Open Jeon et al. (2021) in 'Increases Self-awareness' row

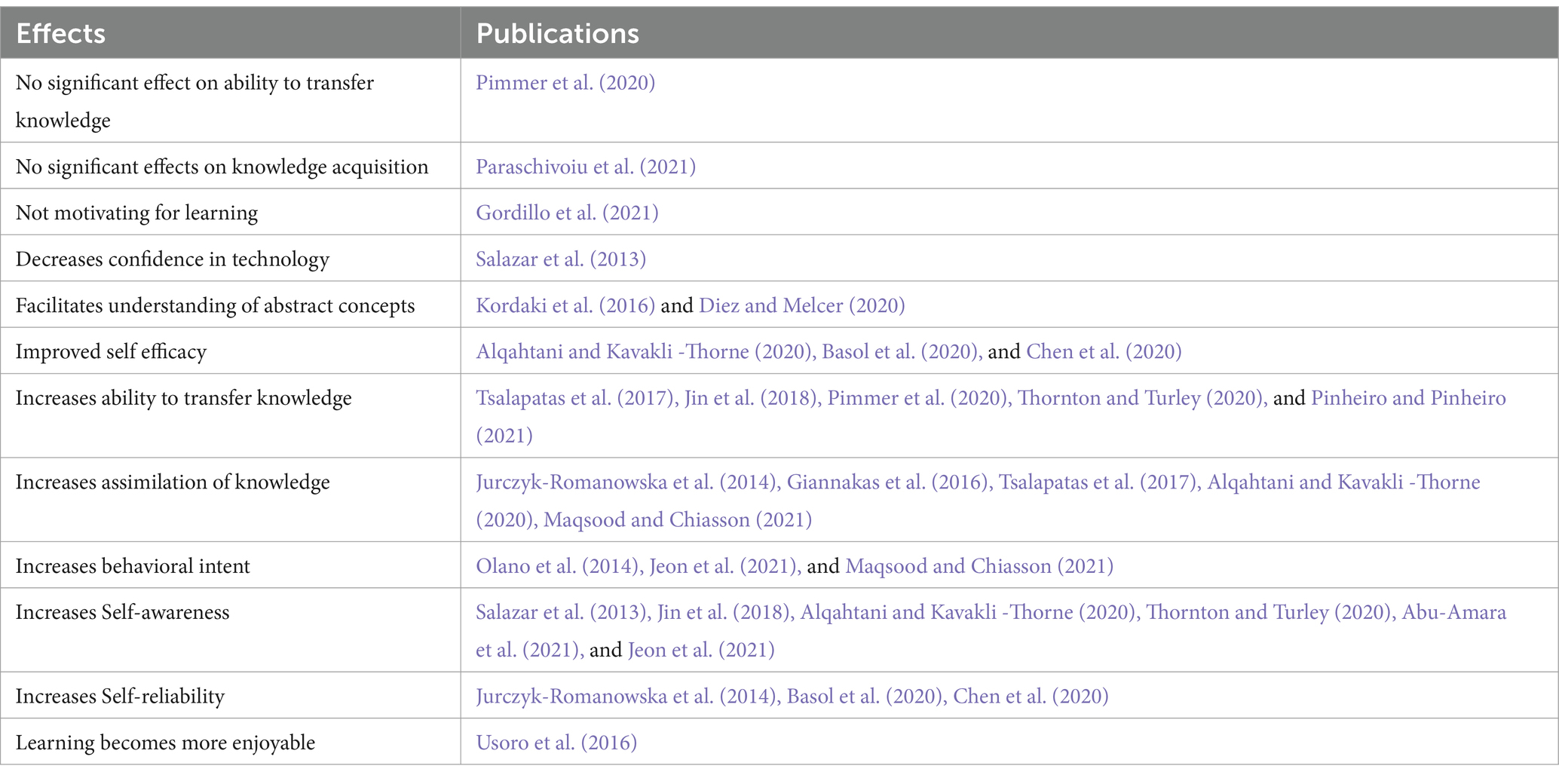pyautogui.click(x=701, y=651)
